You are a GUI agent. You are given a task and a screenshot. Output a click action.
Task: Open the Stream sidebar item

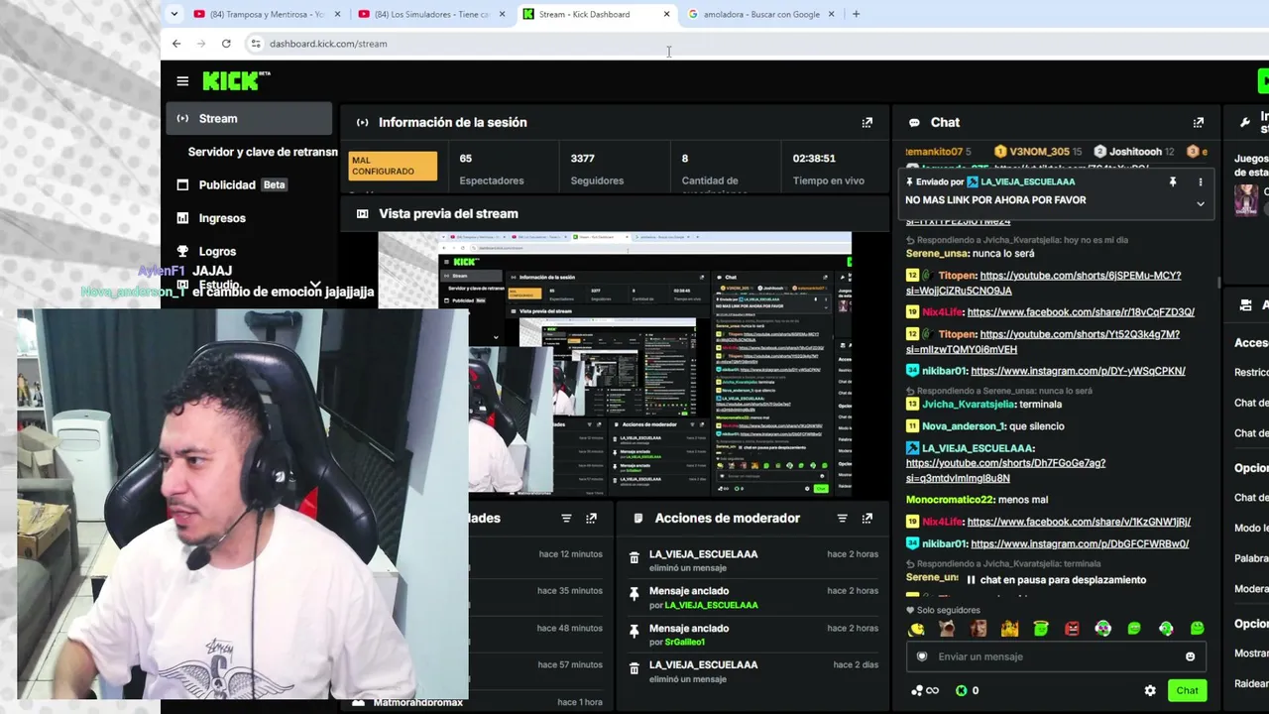click(x=249, y=119)
